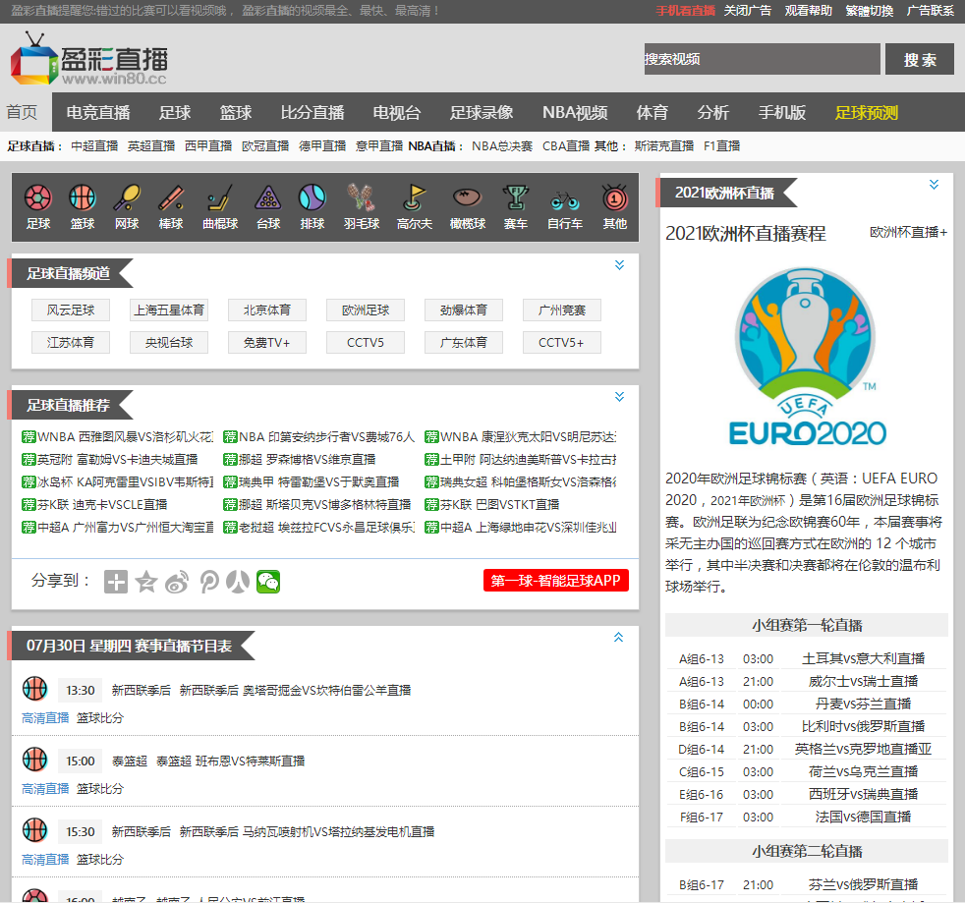
Task: Click the 盈彩直播 site logo
Action: click(88, 59)
